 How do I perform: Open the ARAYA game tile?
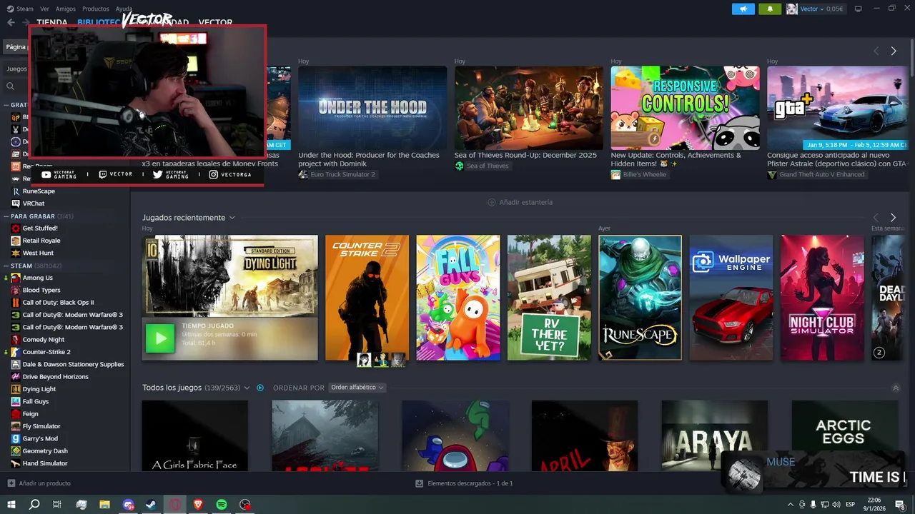pos(715,435)
